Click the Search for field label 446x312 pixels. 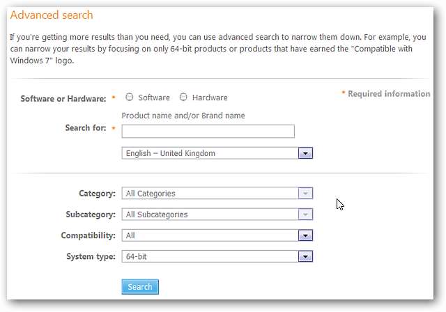(x=85, y=128)
